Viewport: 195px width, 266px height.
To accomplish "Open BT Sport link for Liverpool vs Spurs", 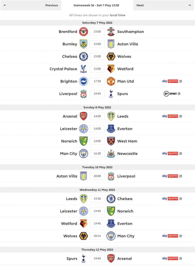I will [x=172, y=94].
